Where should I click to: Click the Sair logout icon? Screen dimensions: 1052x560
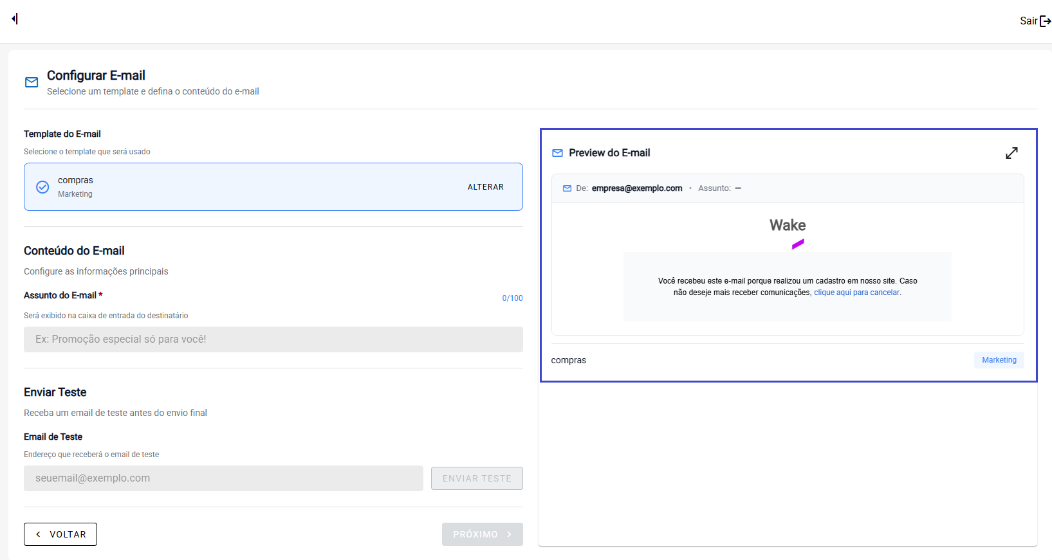(1045, 21)
